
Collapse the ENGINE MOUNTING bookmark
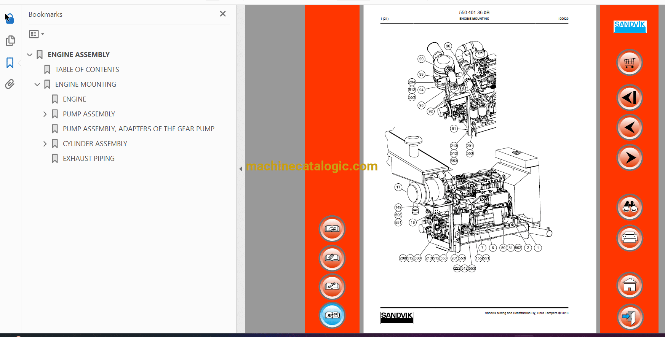point(37,84)
